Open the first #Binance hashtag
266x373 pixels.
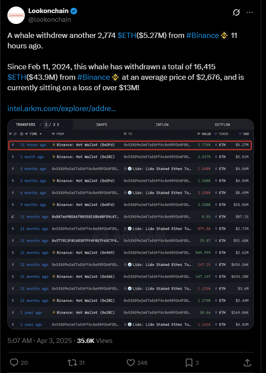tap(202, 35)
